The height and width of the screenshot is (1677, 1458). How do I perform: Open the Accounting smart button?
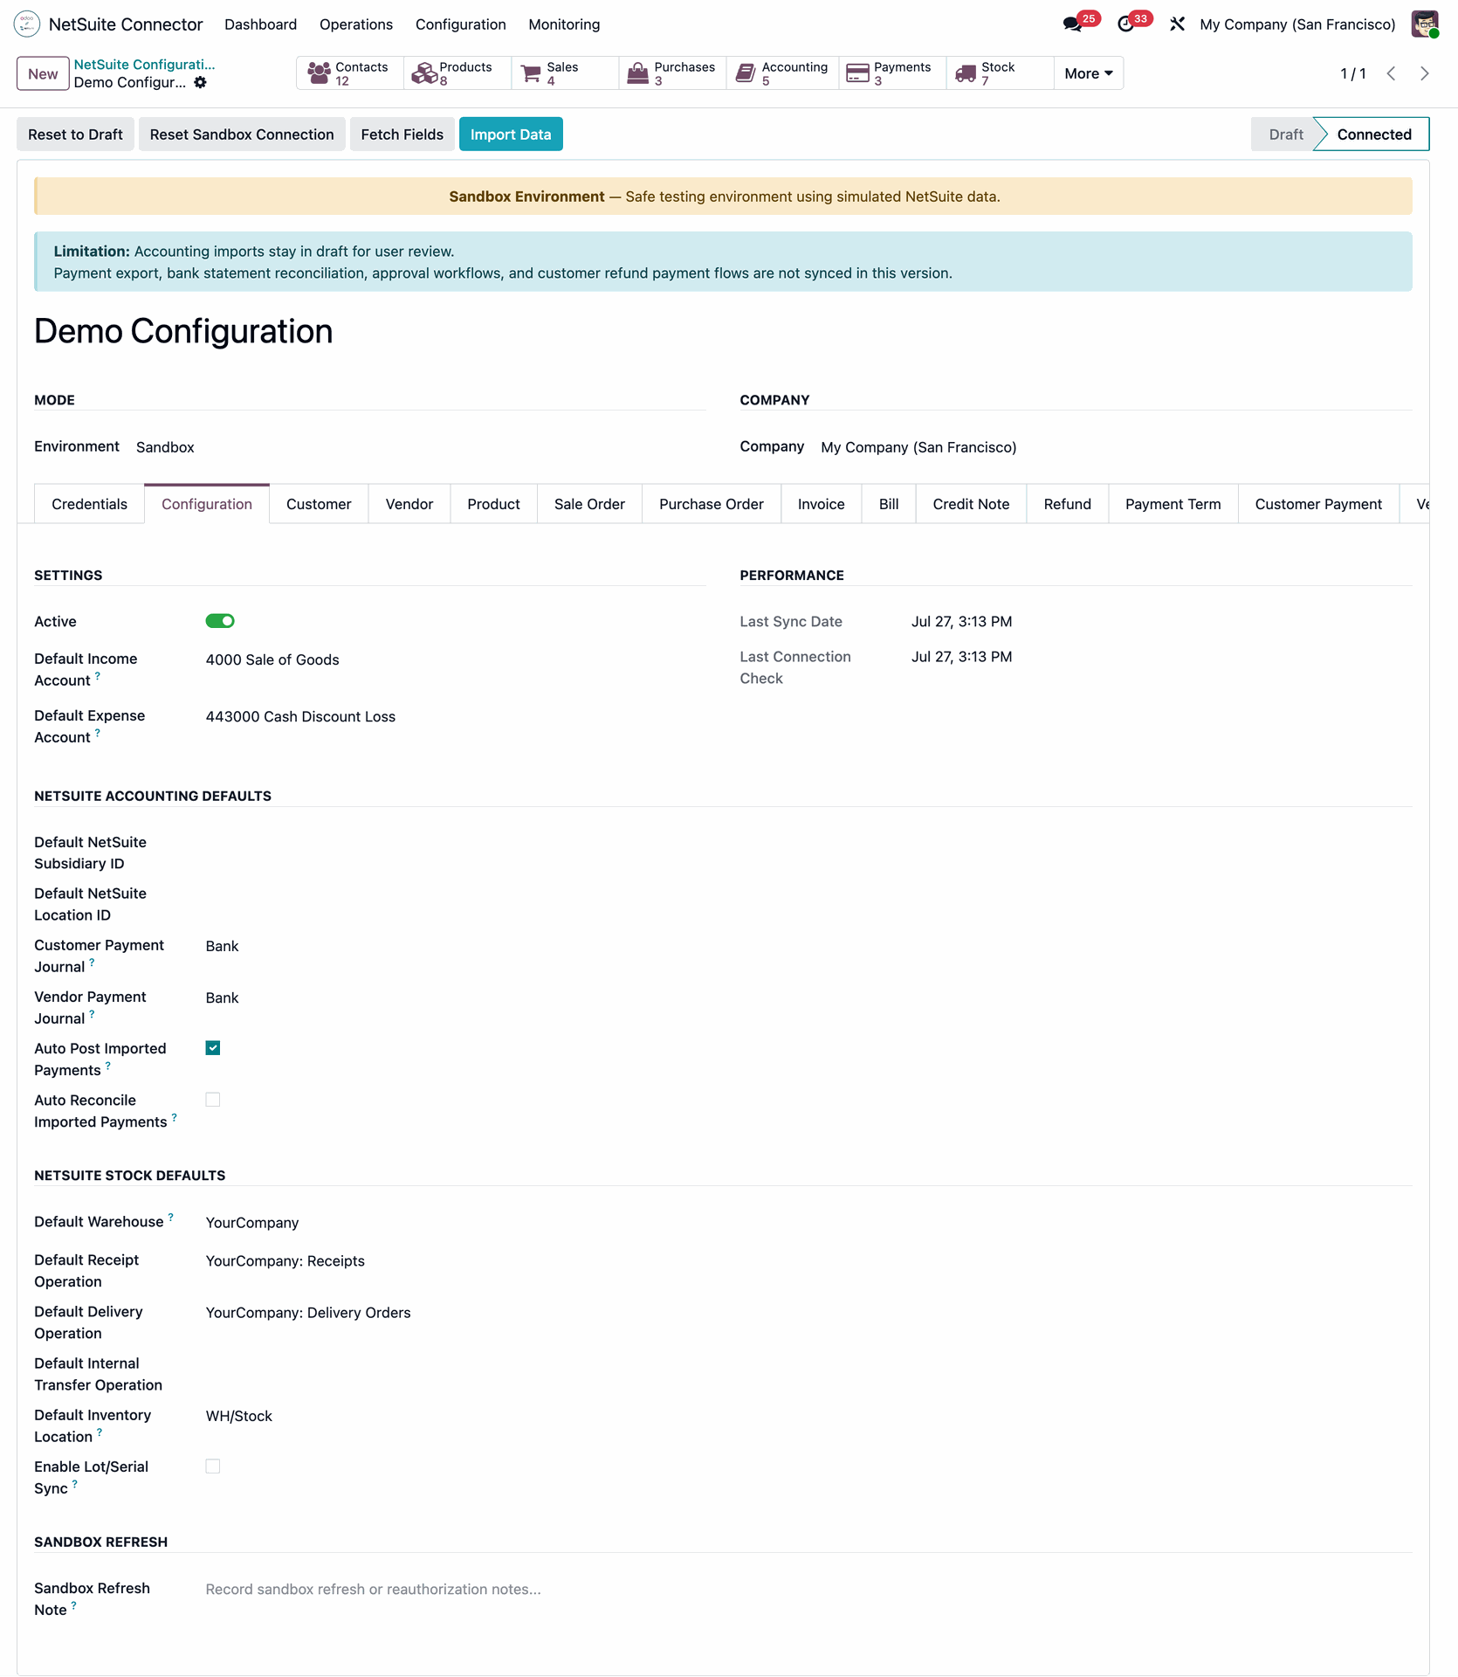(x=782, y=73)
